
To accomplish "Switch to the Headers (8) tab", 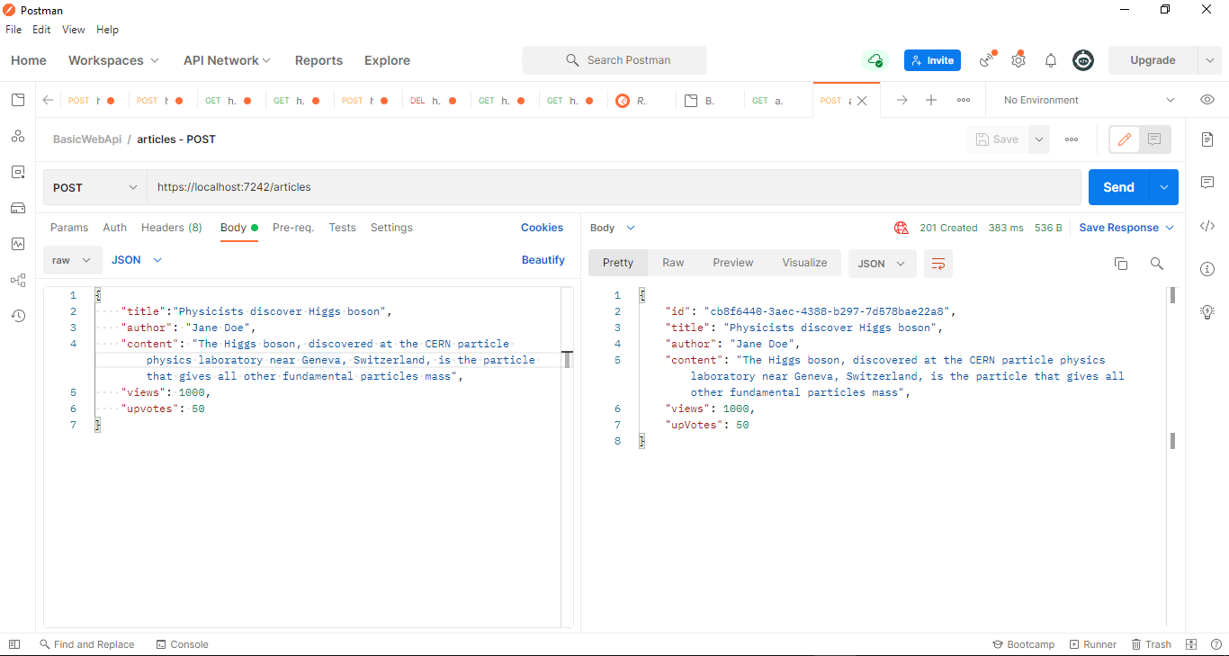I will click(x=172, y=228).
